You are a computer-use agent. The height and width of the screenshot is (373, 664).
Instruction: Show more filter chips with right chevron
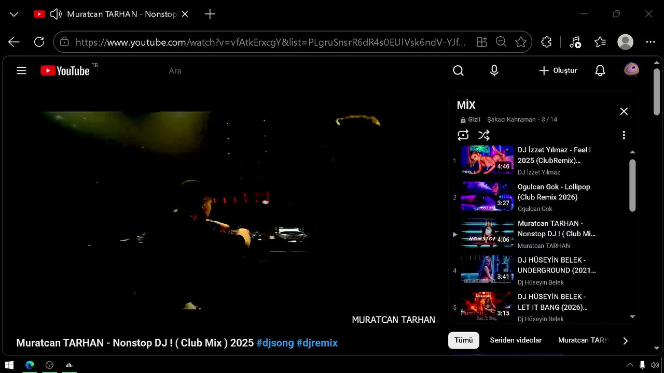click(625, 340)
